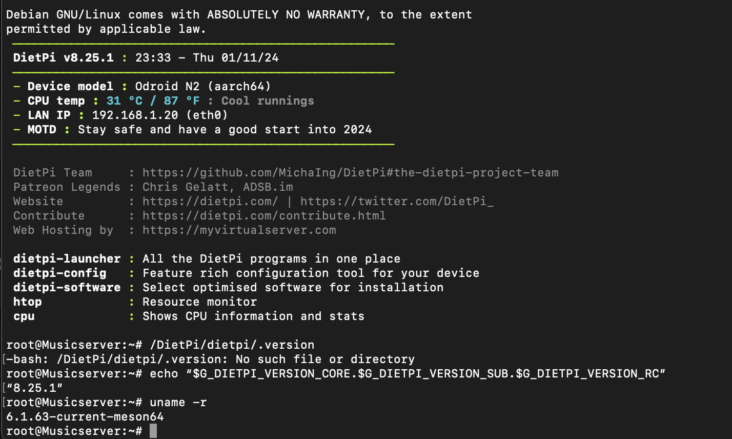The image size is (732, 439).
Task: Click the CPU temp reading 31 °C
Action: coord(124,101)
